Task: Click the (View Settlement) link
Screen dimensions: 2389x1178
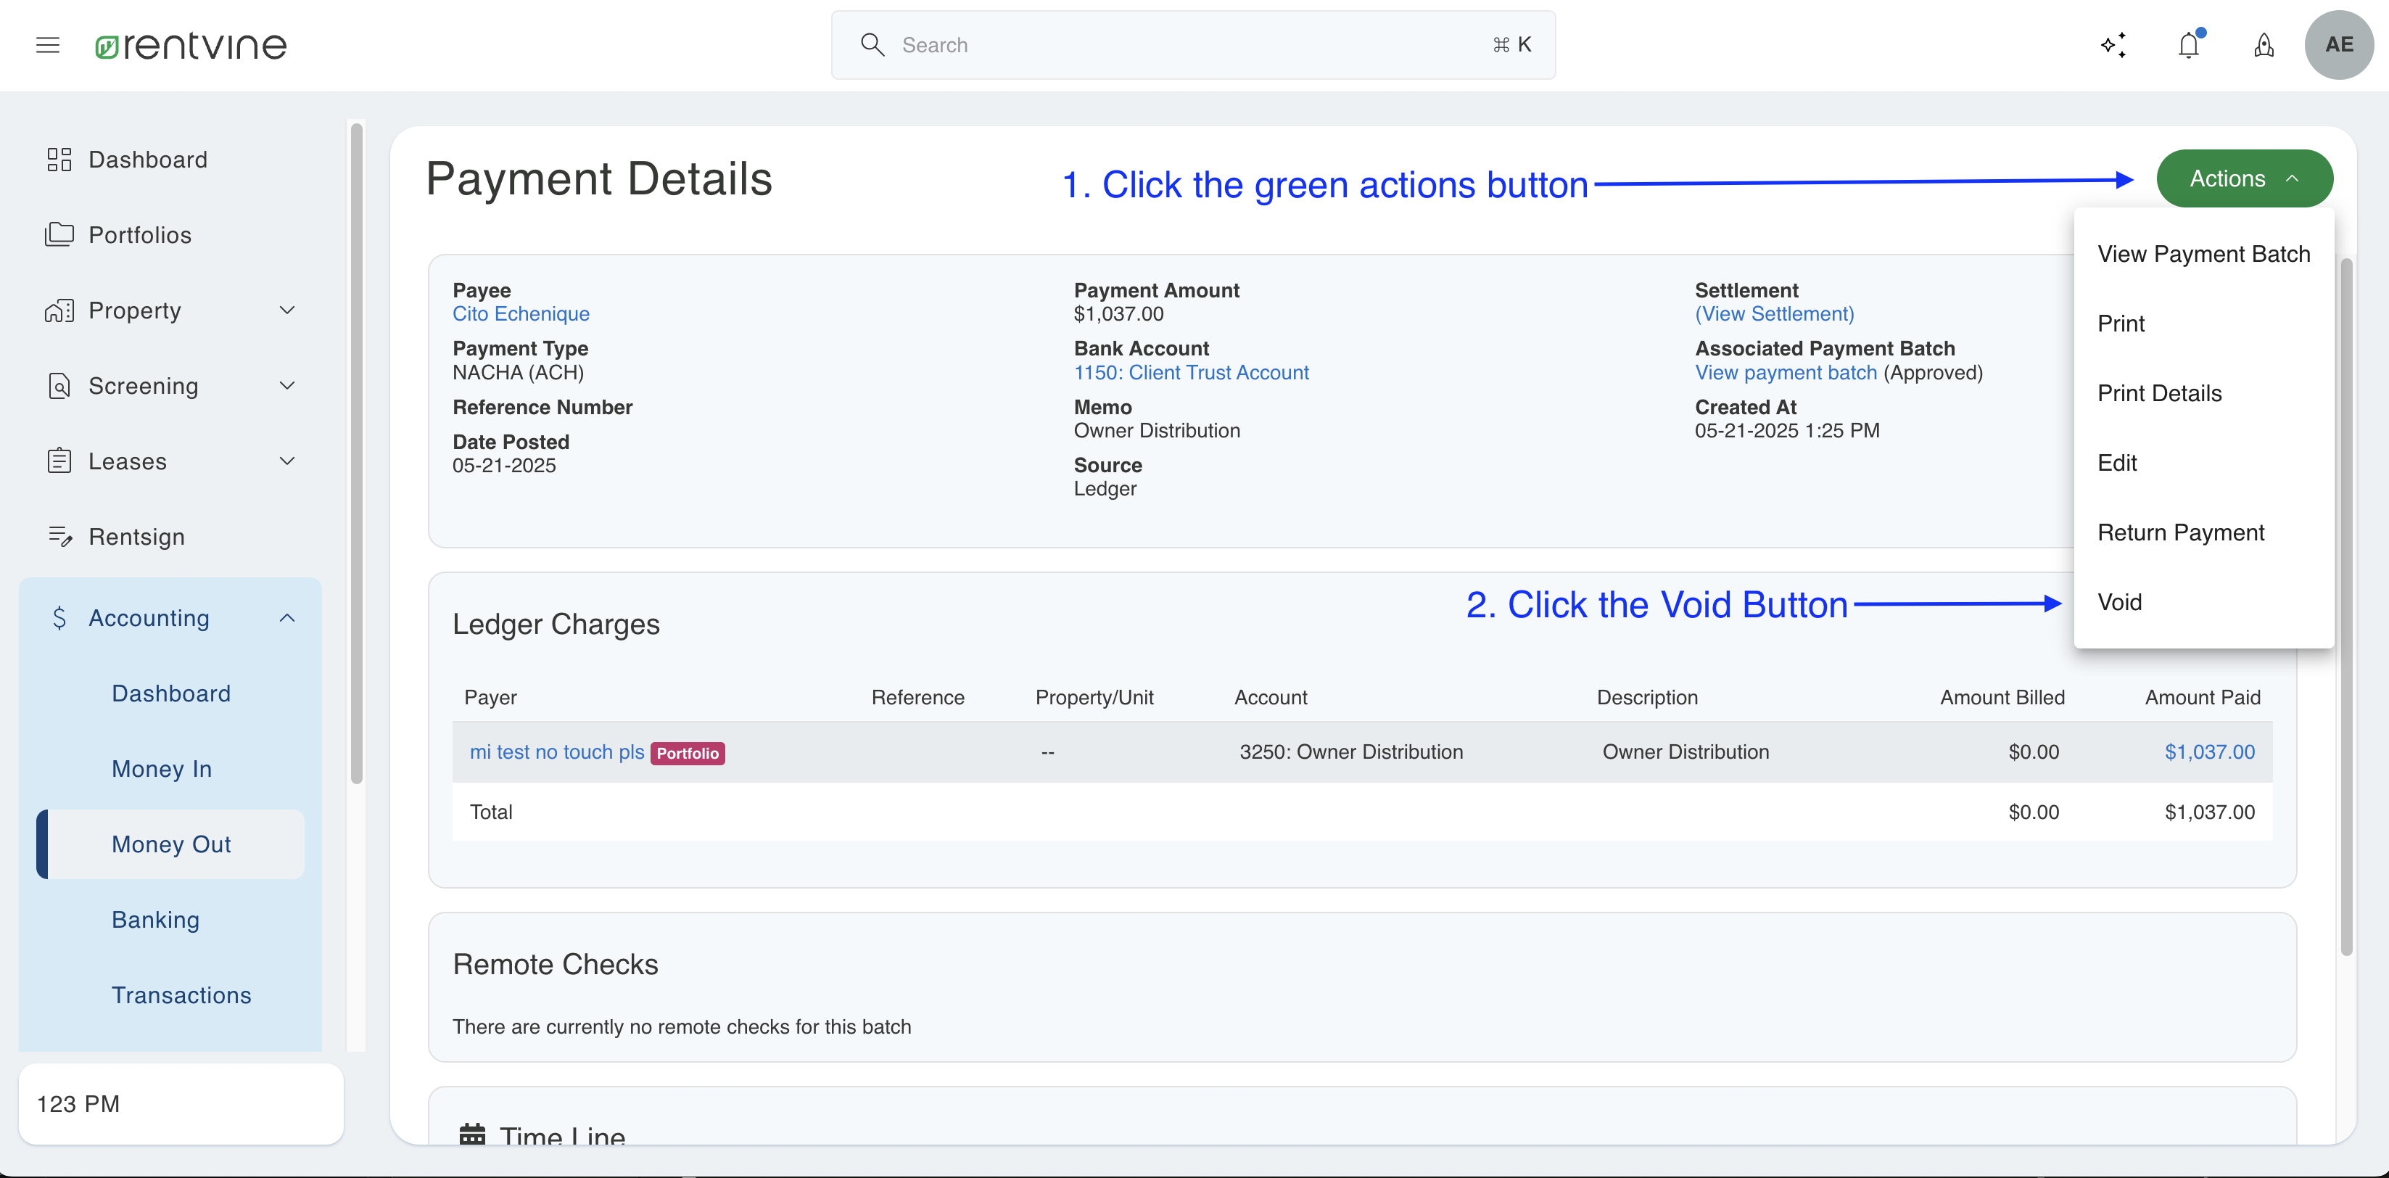Action: pos(1774,313)
